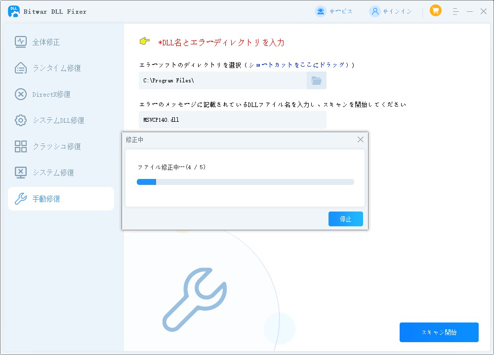This screenshot has width=494, height=355.
Task: Minimize the Bitwar DLL Fixer window
Action: pyautogui.click(x=470, y=12)
